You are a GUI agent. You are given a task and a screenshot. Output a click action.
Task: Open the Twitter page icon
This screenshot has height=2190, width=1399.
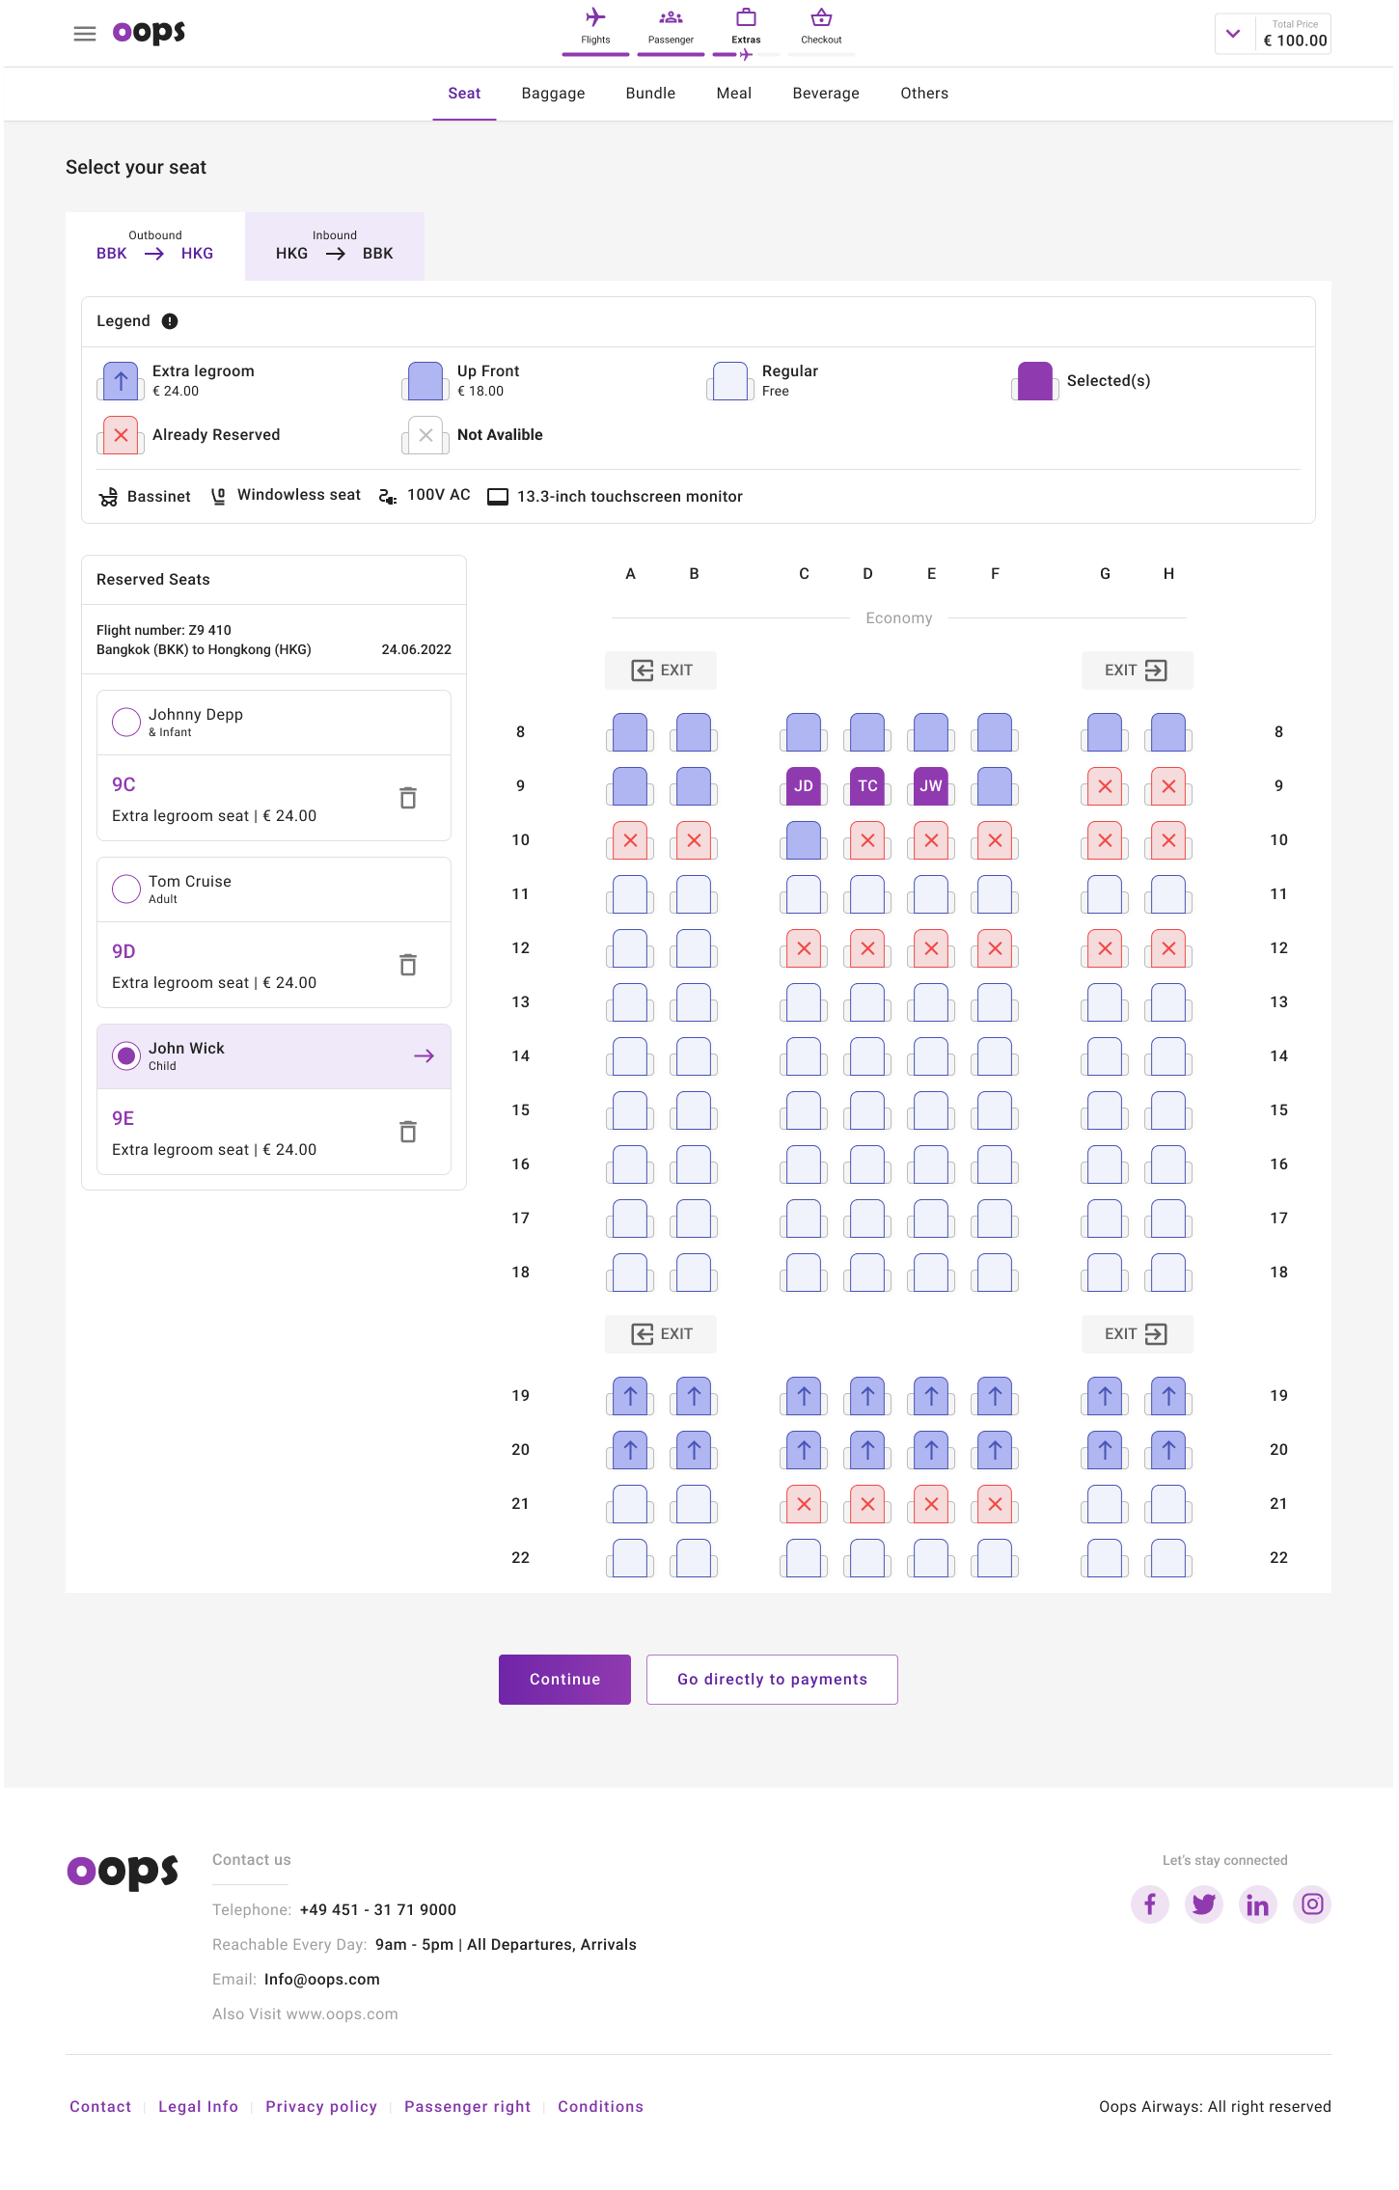pos(1203,1904)
